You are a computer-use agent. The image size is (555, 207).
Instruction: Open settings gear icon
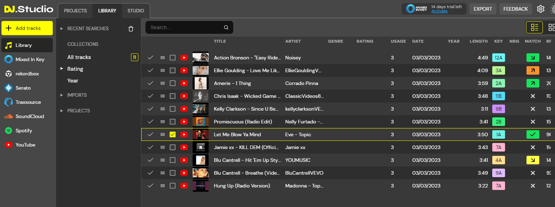click(x=540, y=9)
